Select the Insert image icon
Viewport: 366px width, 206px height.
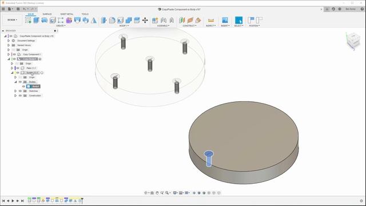(225, 21)
